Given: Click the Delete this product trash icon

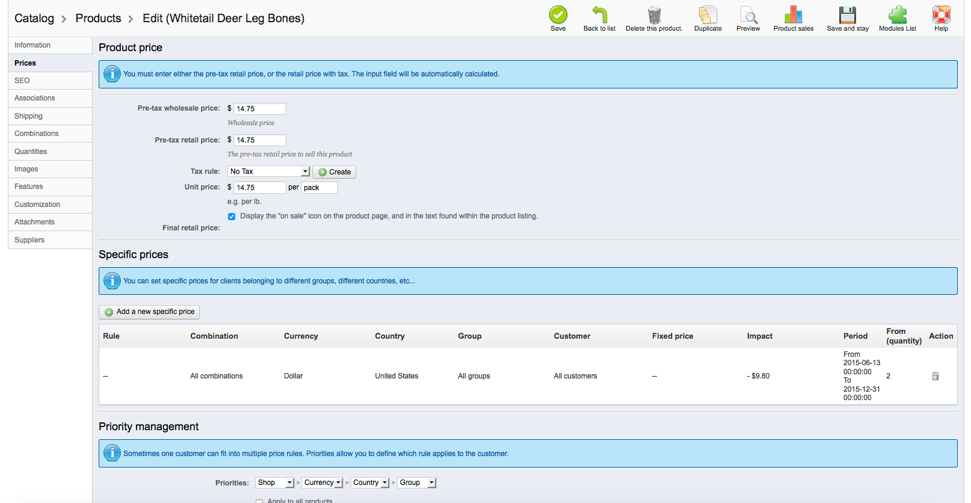Looking at the screenshot, I should [654, 15].
